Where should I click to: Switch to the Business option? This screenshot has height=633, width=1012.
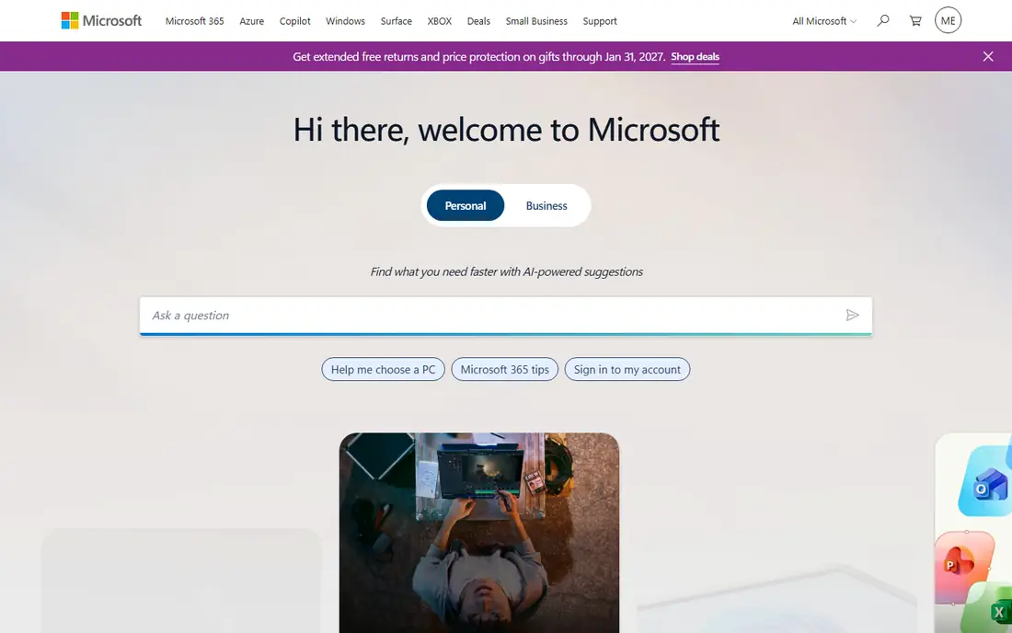click(x=546, y=205)
